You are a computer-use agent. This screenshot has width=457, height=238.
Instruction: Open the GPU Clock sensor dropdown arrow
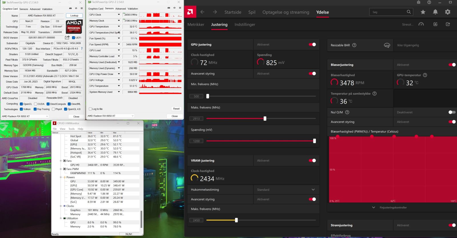pyautogui.click(x=119, y=15)
